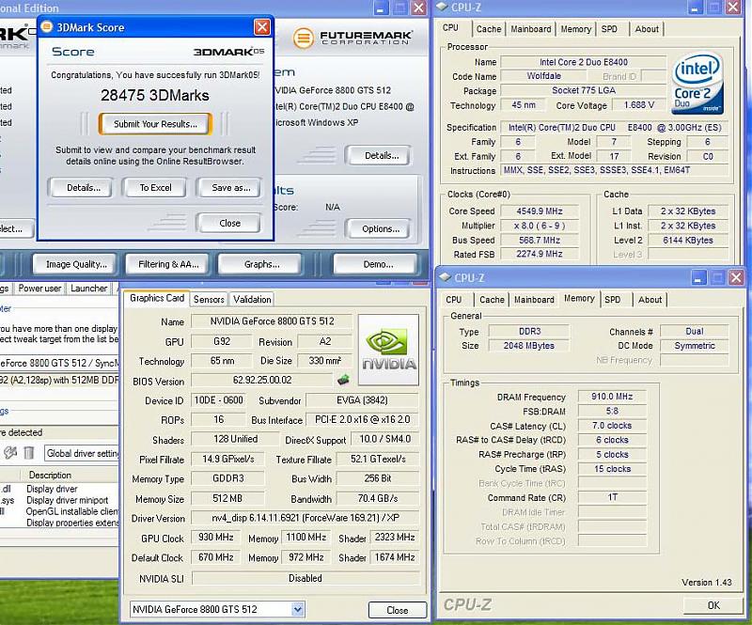Select the Graphics Card tab in GPU-Z
The image size is (752, 625).
tap(157, 298)
